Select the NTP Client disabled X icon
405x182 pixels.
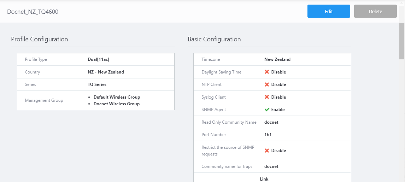(267, 84)
